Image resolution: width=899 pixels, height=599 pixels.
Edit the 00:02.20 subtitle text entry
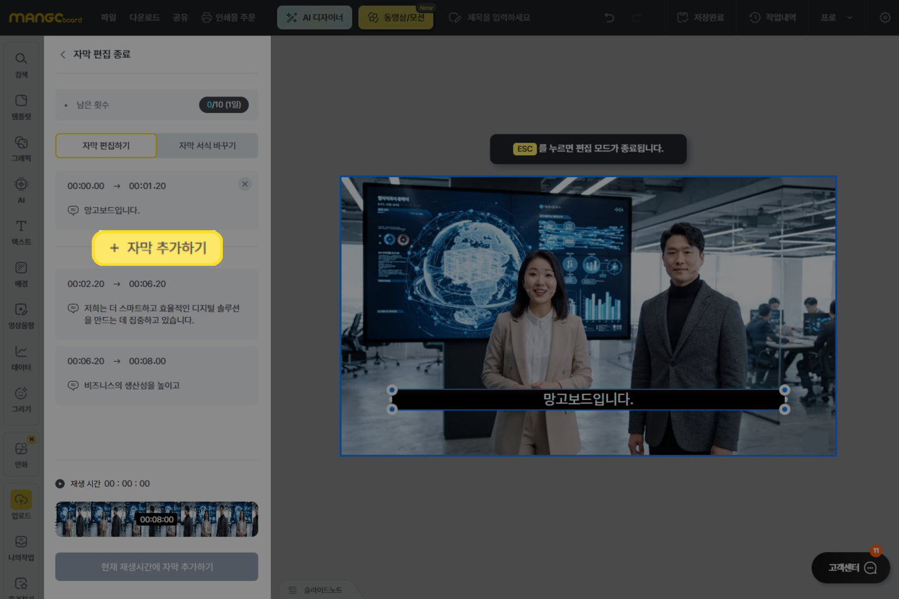(x=161, y=314)
